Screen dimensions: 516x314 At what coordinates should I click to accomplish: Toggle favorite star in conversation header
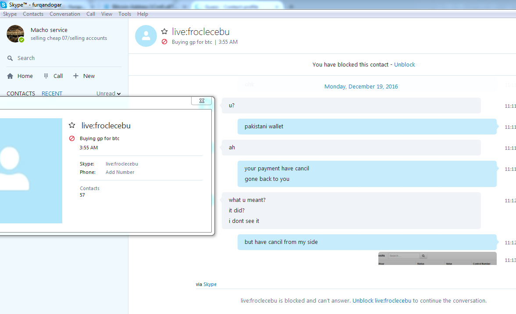click(x=164, y=32)
